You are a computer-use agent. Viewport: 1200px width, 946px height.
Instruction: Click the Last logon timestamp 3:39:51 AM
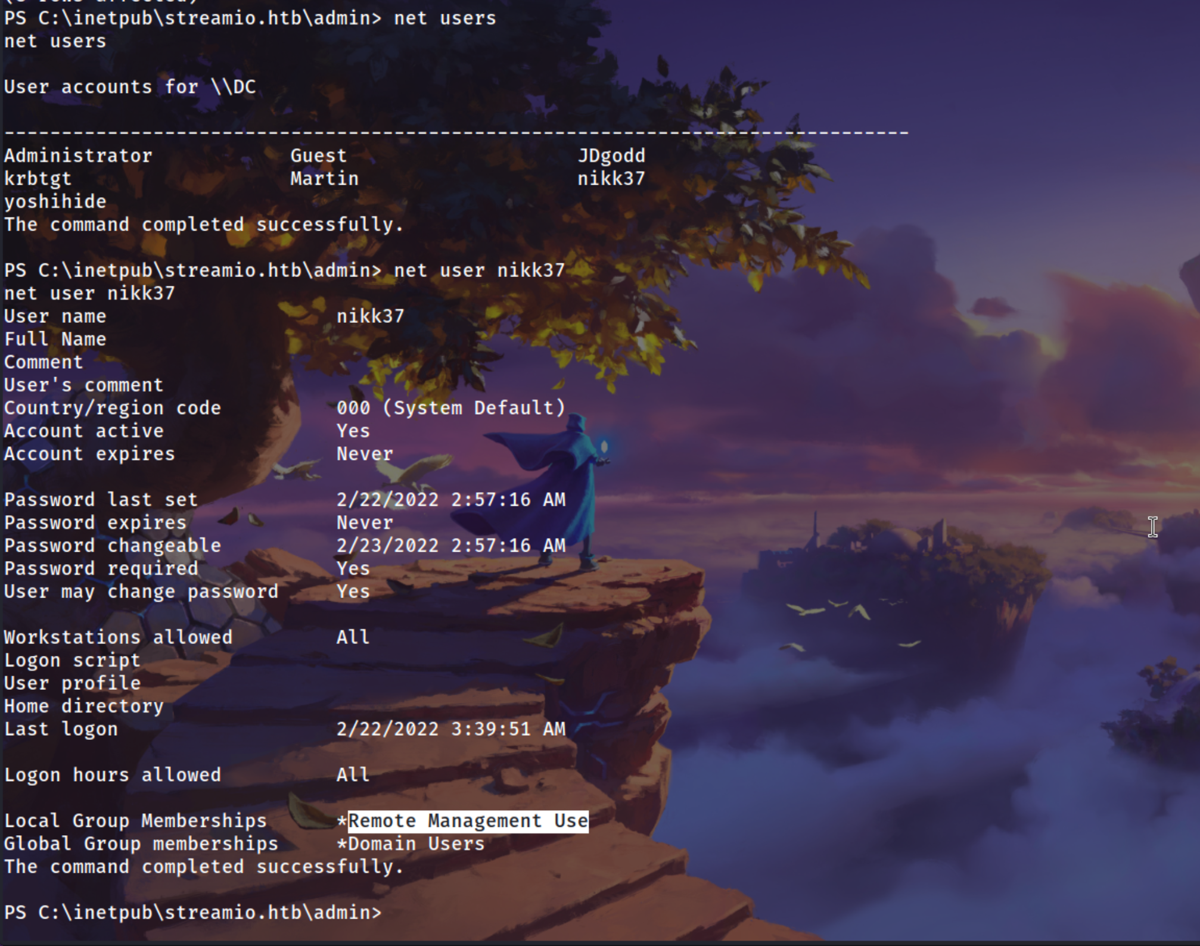click(451, 729)
